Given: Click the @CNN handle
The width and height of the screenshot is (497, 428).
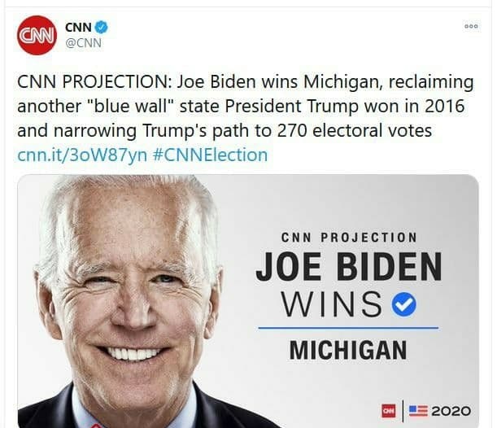Looking at the screenshot, I should tap(83, 43).
